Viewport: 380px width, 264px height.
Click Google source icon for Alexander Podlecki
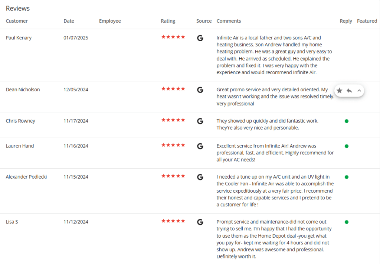(x=200, y=177)
